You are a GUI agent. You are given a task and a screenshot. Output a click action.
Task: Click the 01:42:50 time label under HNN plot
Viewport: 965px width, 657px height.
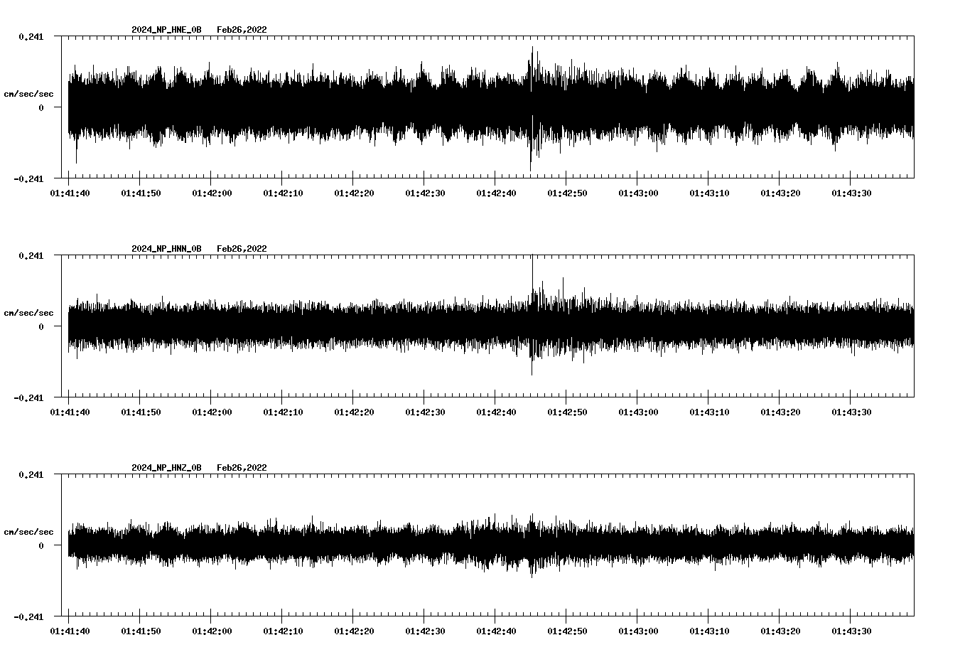point(567,412)
